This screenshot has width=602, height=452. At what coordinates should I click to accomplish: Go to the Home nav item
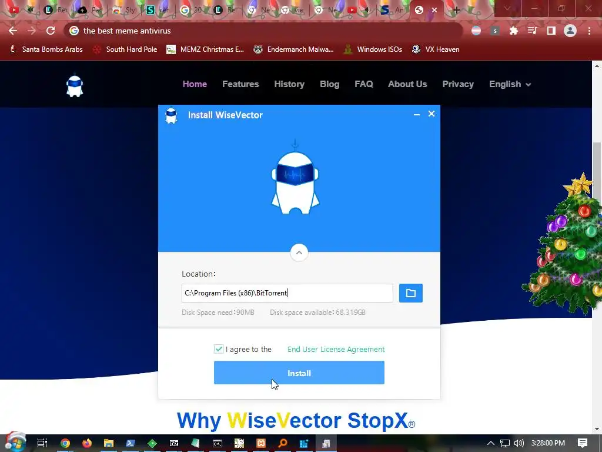pyautogui.click(x=195, y=84)
